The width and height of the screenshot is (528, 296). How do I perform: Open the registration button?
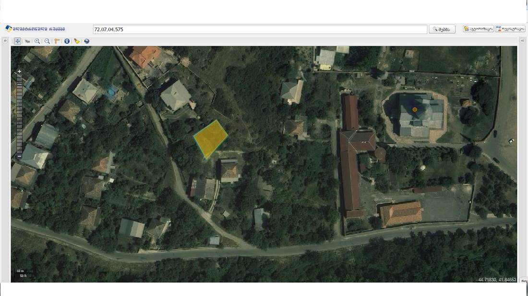[x=510, y=29]
